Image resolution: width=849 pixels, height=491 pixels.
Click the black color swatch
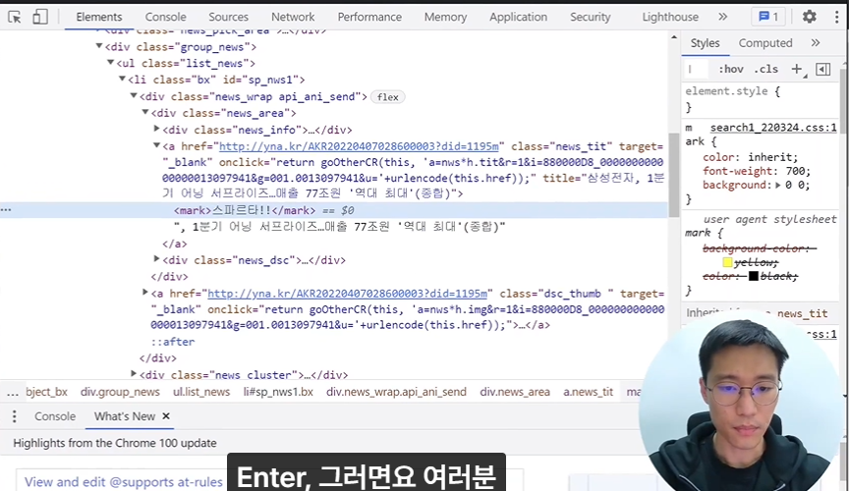[753, 276]
